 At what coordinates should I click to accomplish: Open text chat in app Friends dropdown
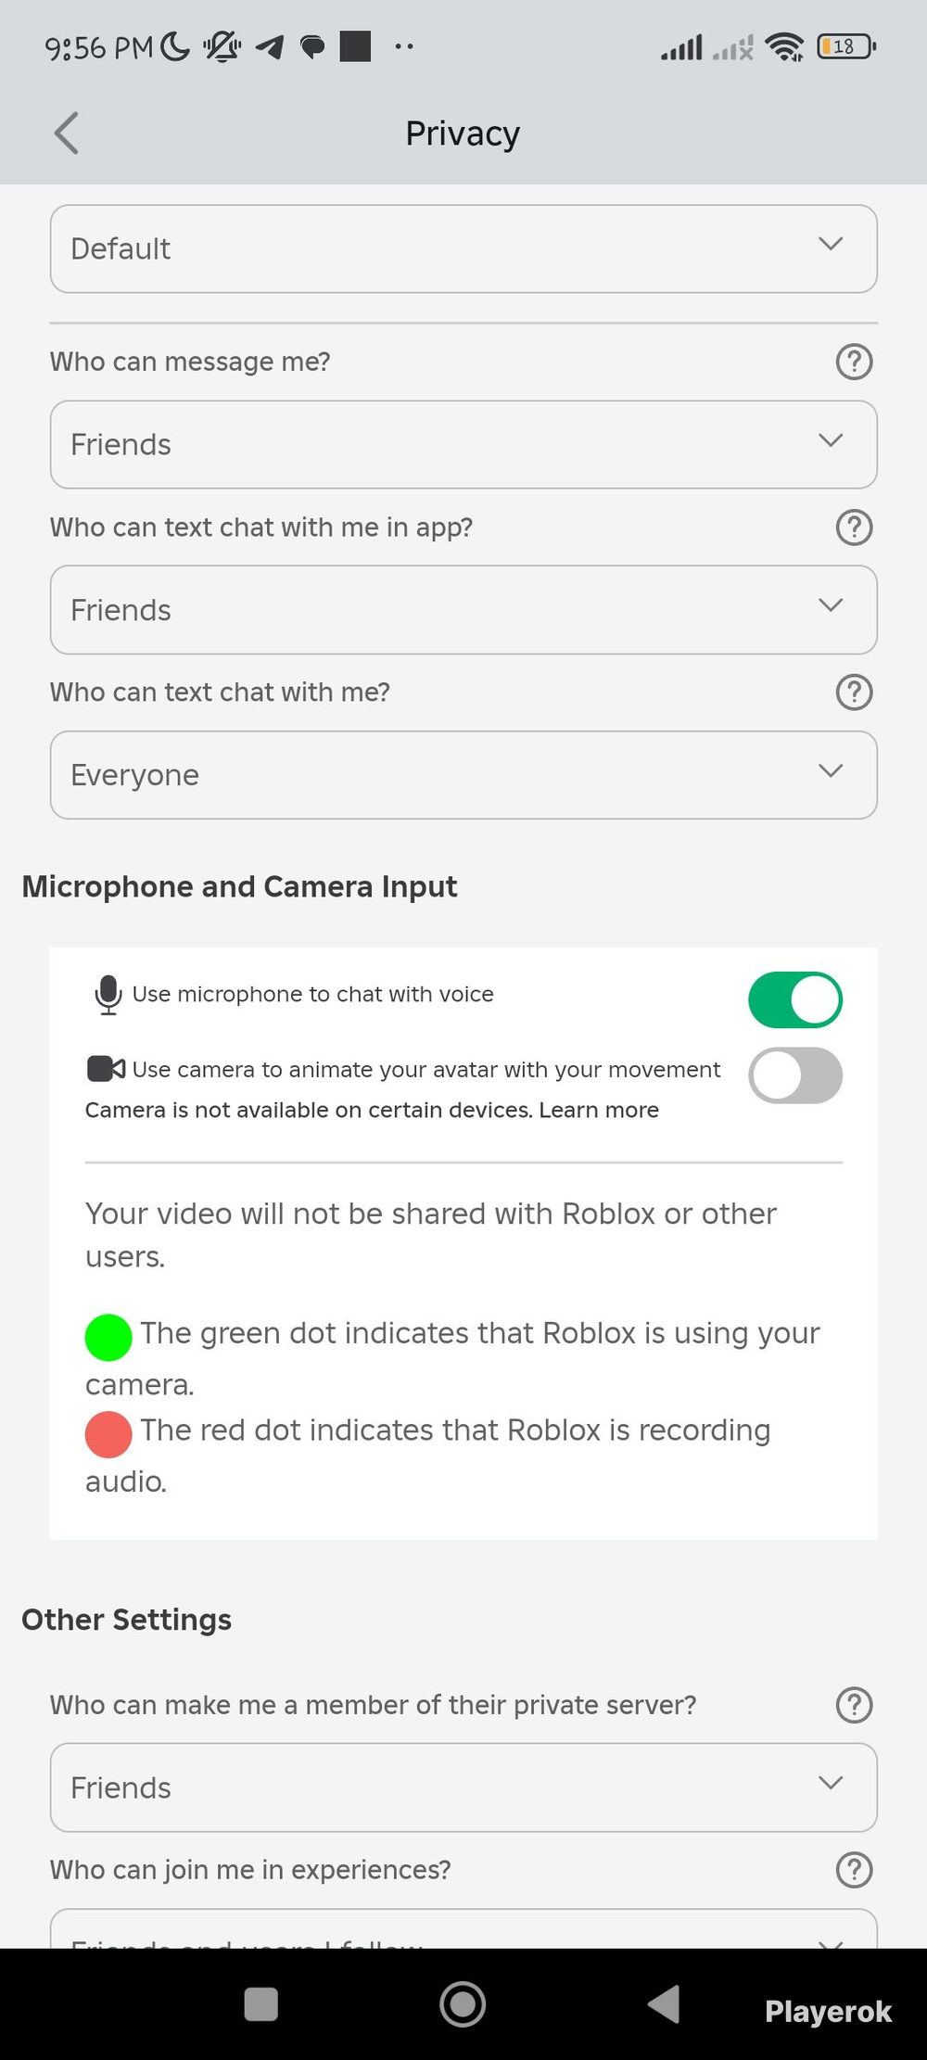463,609
